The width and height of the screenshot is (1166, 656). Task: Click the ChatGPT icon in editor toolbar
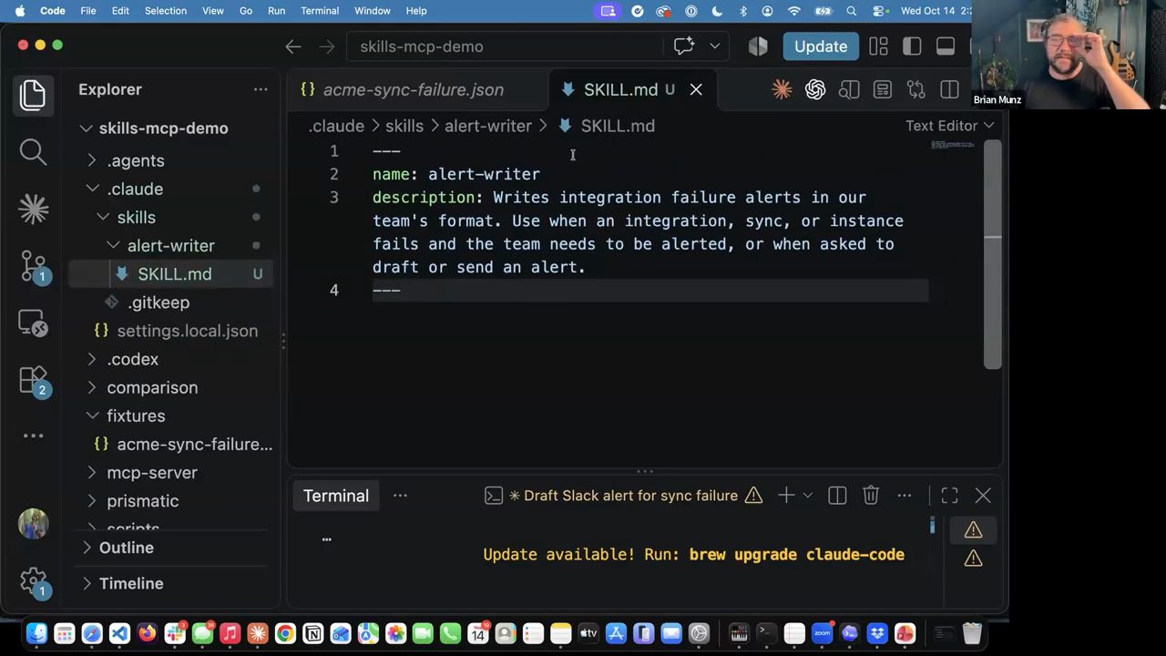pos(815,89)
